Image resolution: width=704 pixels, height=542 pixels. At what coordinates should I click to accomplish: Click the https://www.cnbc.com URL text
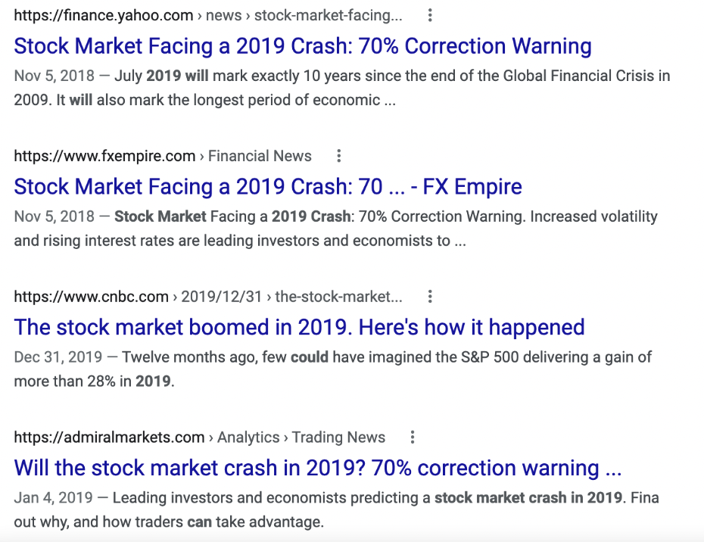91,297
